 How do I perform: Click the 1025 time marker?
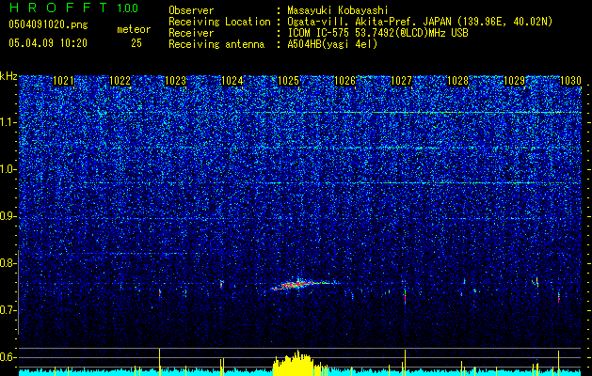[x=288, y=81]
